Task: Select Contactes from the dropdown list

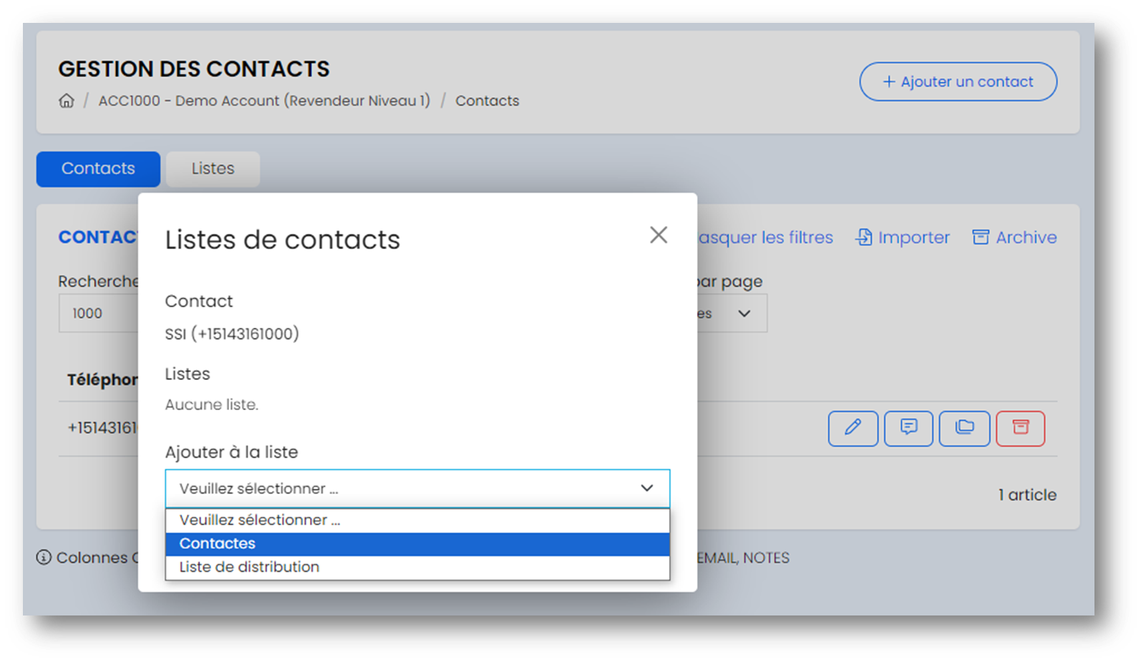Action: 417,543
